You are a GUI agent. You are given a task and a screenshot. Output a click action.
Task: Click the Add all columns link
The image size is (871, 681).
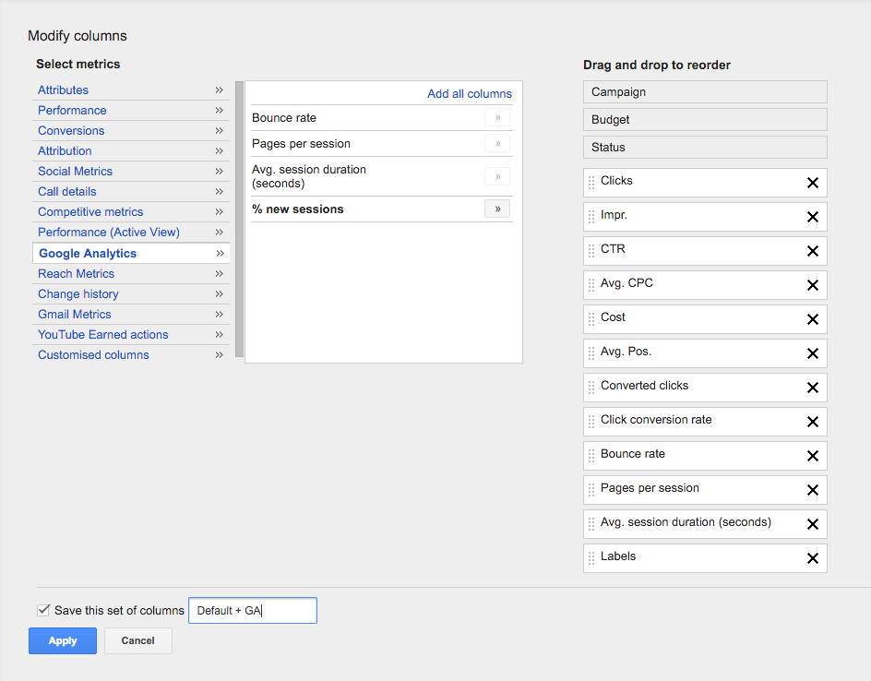(469, 94)
